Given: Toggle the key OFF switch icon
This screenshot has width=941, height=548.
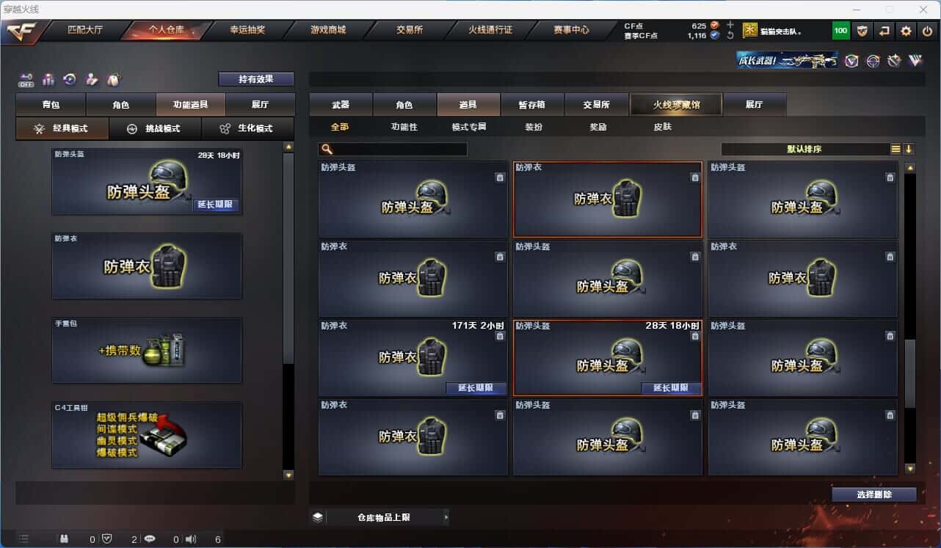Looking at the screenshot, I should [26, 79].
